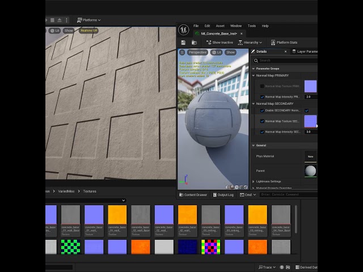Uncheck override for Normal Map Intensity SECONDARY
Viewport: 363px width, 272px height.
tap(262, 132)
